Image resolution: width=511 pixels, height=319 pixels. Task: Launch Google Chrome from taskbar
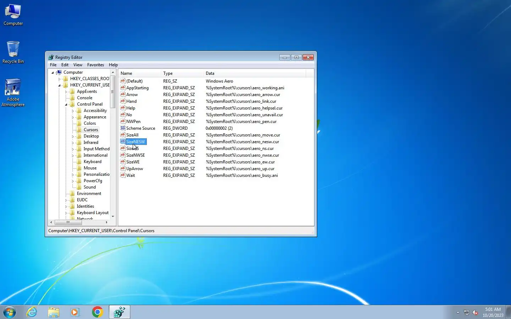(x=97, y=312)
